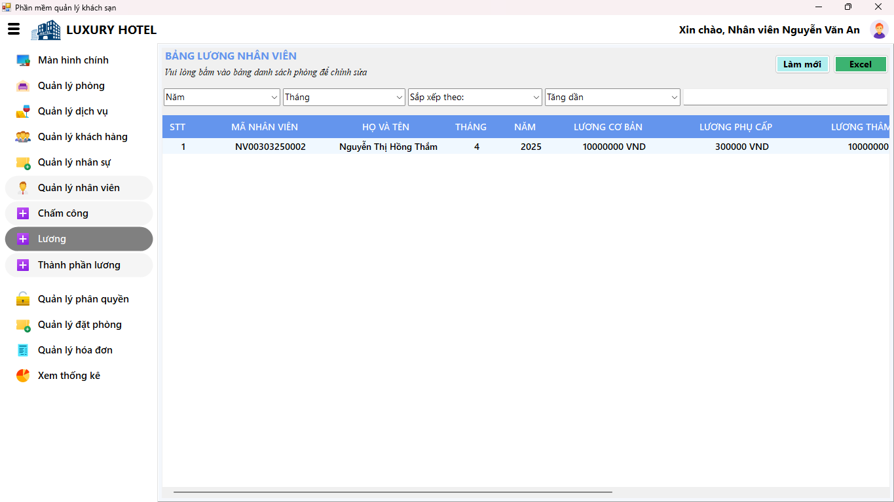The width and height of the screenshot is (894, 502).
Task: Open the Tháng dropdown
Action: (x=345, y=97)
